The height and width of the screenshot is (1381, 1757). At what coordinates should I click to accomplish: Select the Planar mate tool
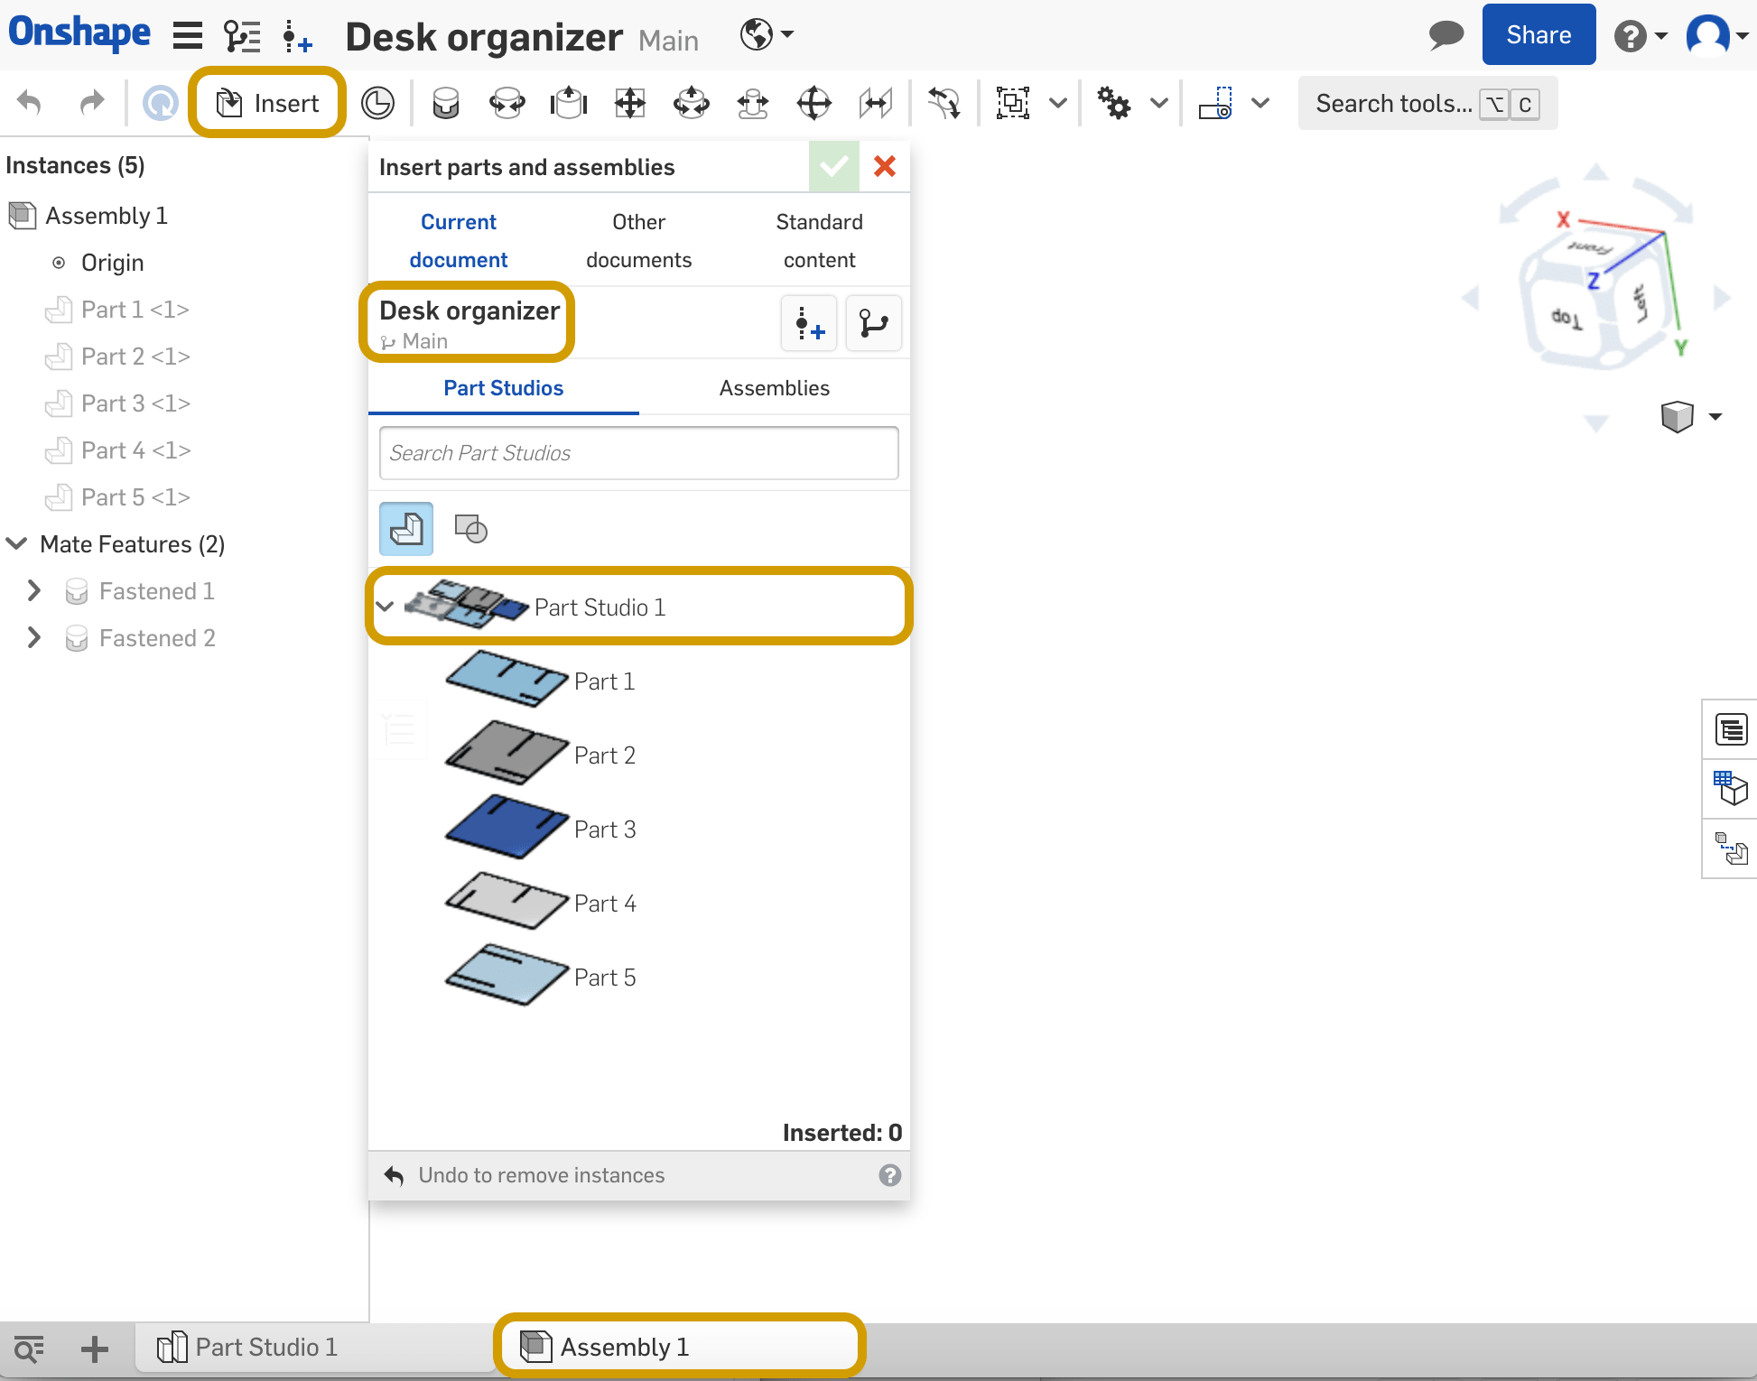pos(630,103)
